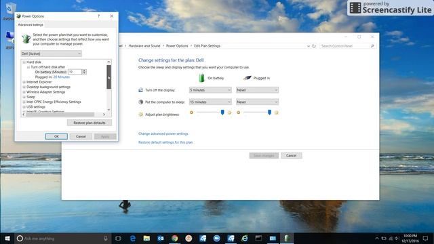Open Task View from the taskbar
Viewport: 434px width, 244px height.
click(118, 238)
